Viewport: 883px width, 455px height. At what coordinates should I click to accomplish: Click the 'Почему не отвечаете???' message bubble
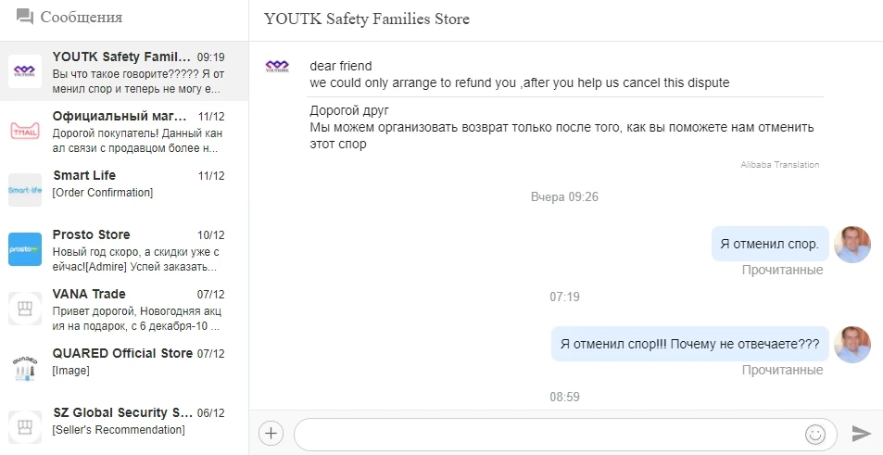690,345
